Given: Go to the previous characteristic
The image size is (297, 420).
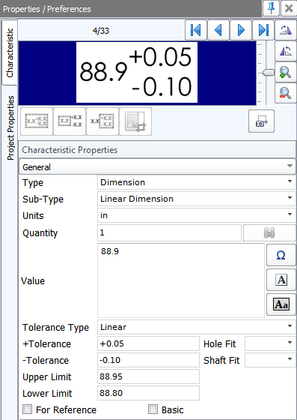Looking at the screenshot, I should [218, 30].
